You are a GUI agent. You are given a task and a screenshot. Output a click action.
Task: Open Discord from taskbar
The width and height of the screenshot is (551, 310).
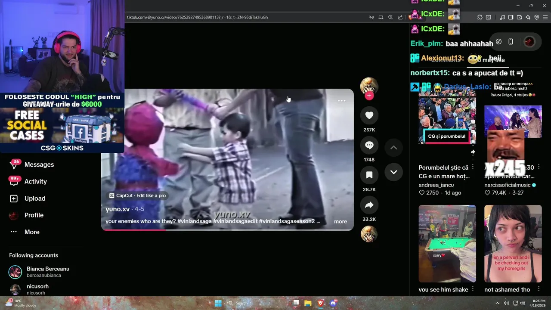333,303
